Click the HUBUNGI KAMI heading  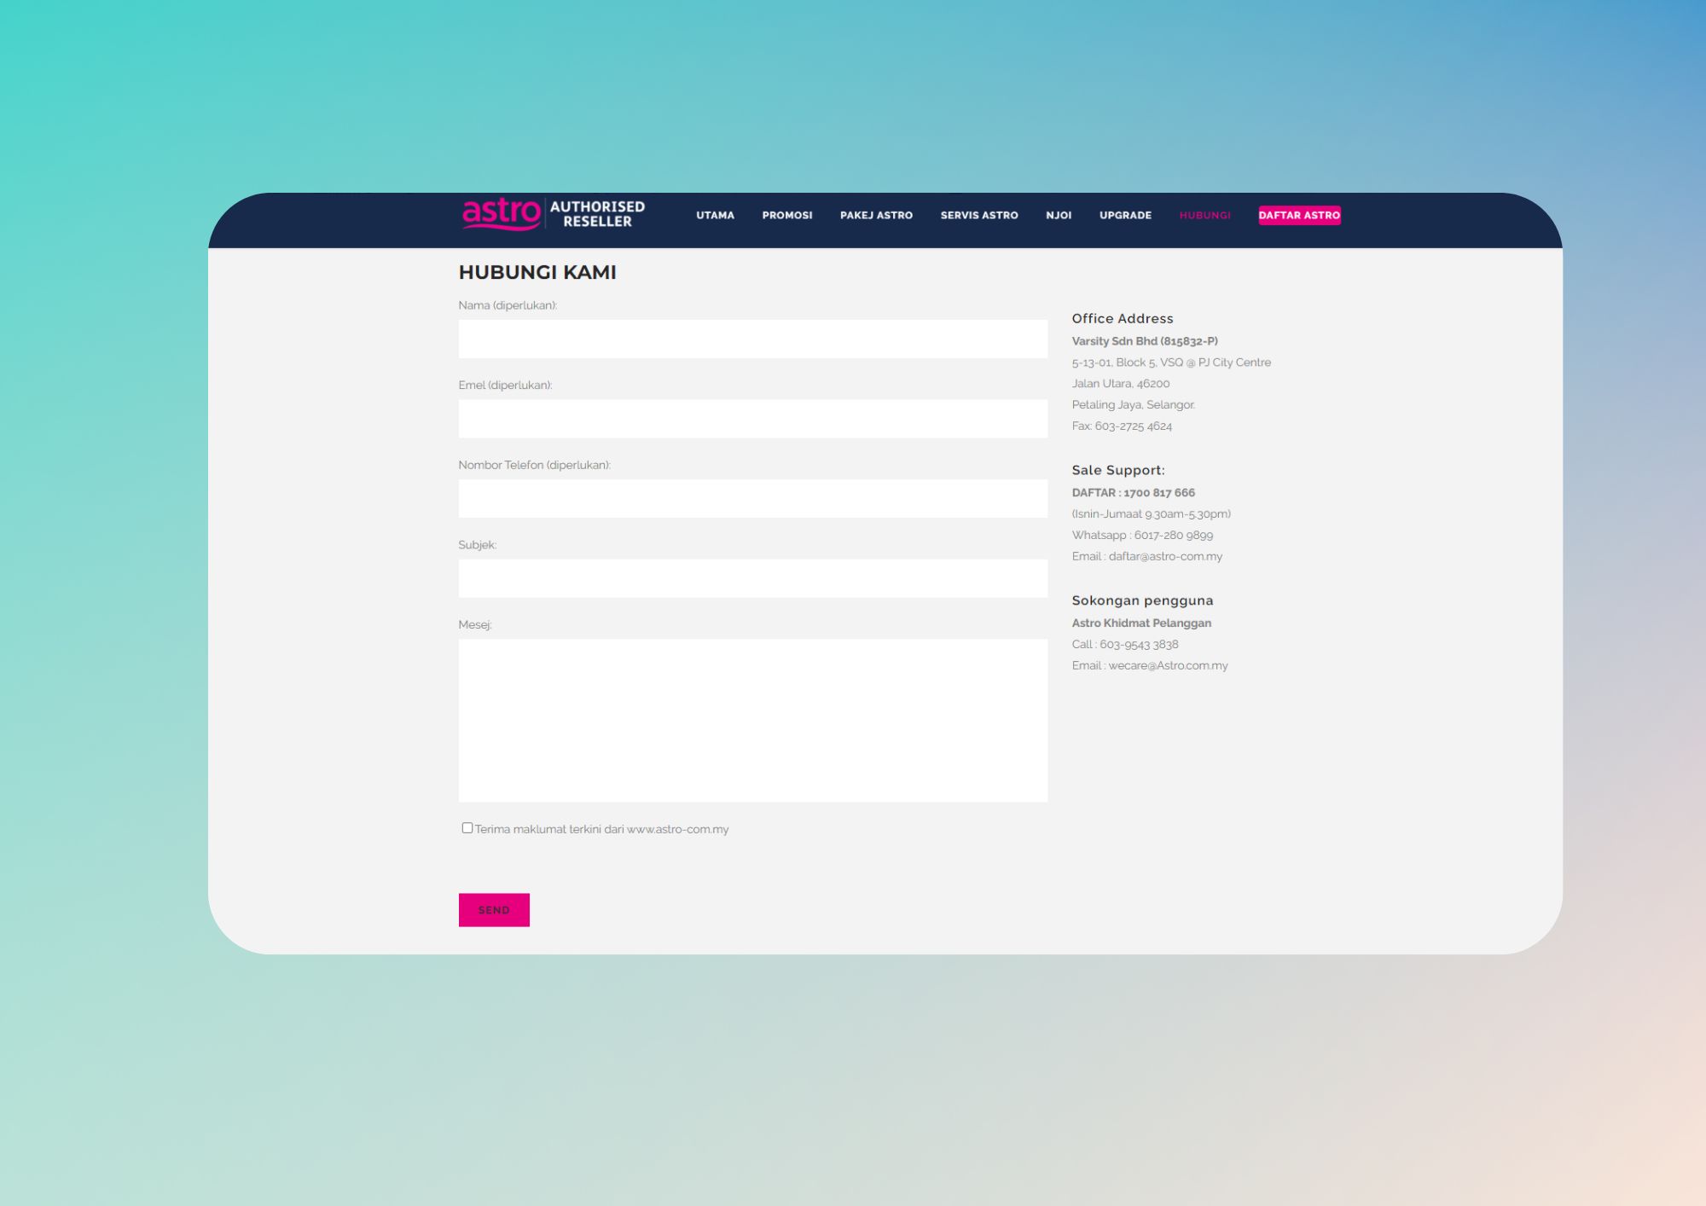pos(537,272)
